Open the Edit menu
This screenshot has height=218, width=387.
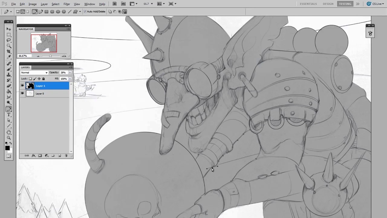22,4
